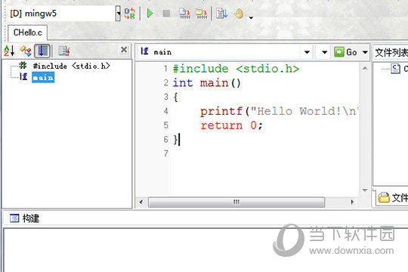Open the dropdown arrow beside Go
Viewport: 408px width, 272px height.
coord(365,52)
